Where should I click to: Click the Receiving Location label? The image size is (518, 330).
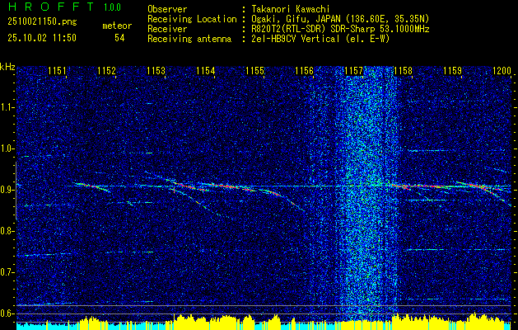(x=192, y=19)
